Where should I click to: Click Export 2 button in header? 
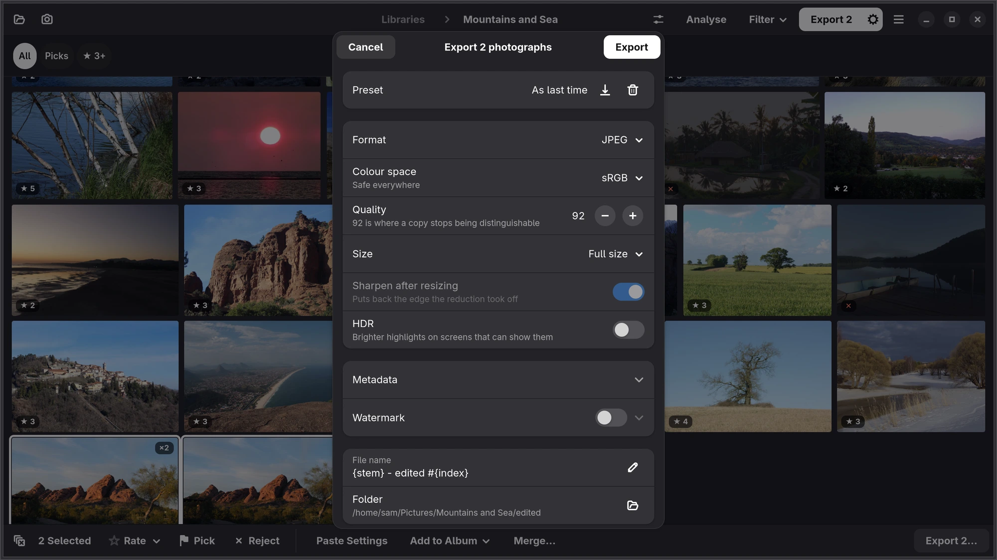point(831,19)
